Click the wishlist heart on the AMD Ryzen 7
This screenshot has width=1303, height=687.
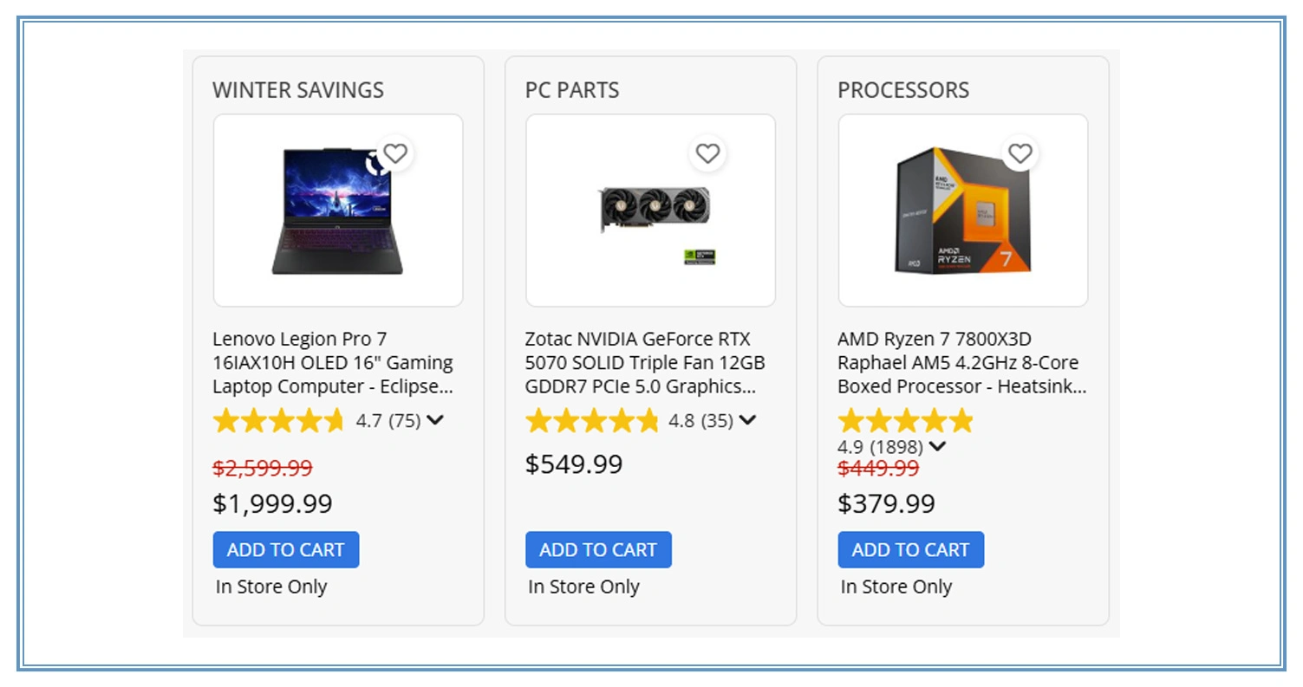click(1020, 153)
